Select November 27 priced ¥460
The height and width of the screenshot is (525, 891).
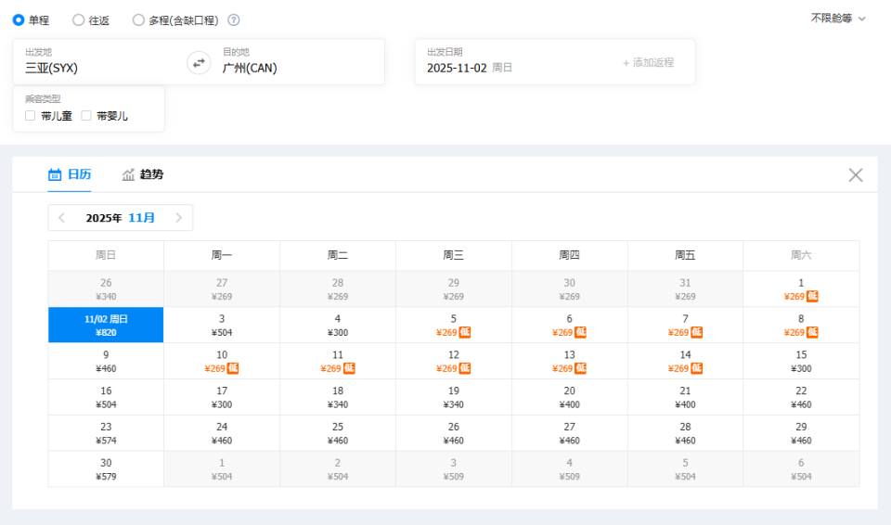pos(569,433)
